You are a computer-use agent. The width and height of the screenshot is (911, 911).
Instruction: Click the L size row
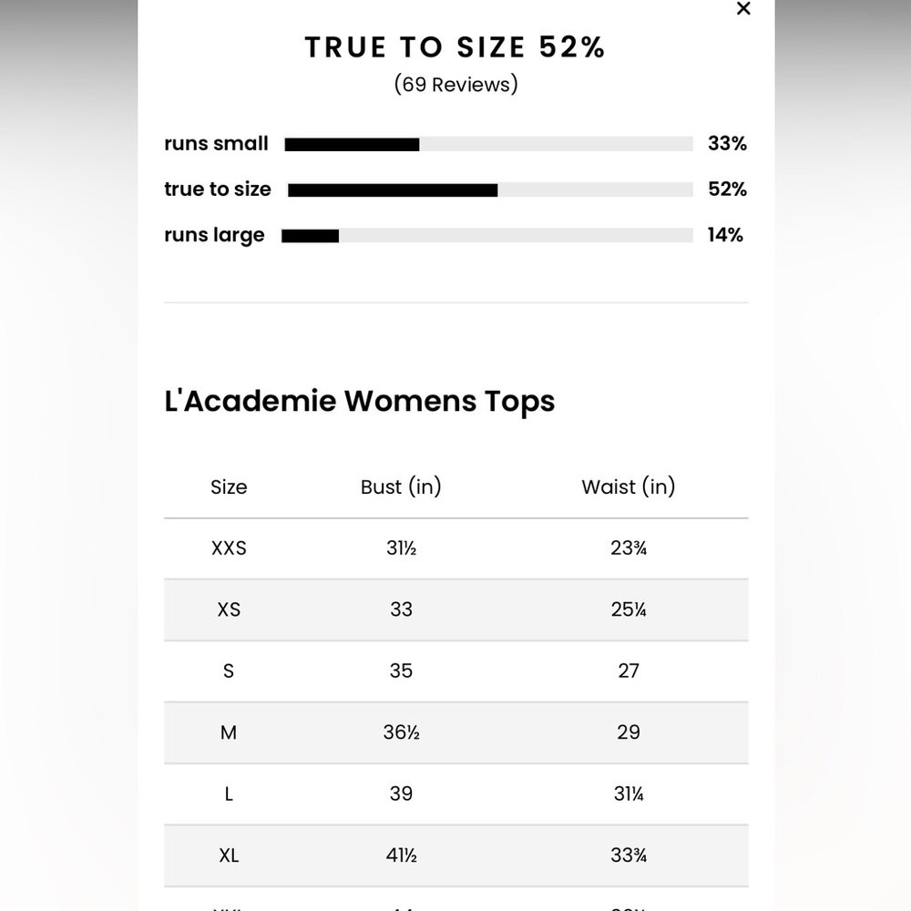pyautogui.click(x=456, y=794)
